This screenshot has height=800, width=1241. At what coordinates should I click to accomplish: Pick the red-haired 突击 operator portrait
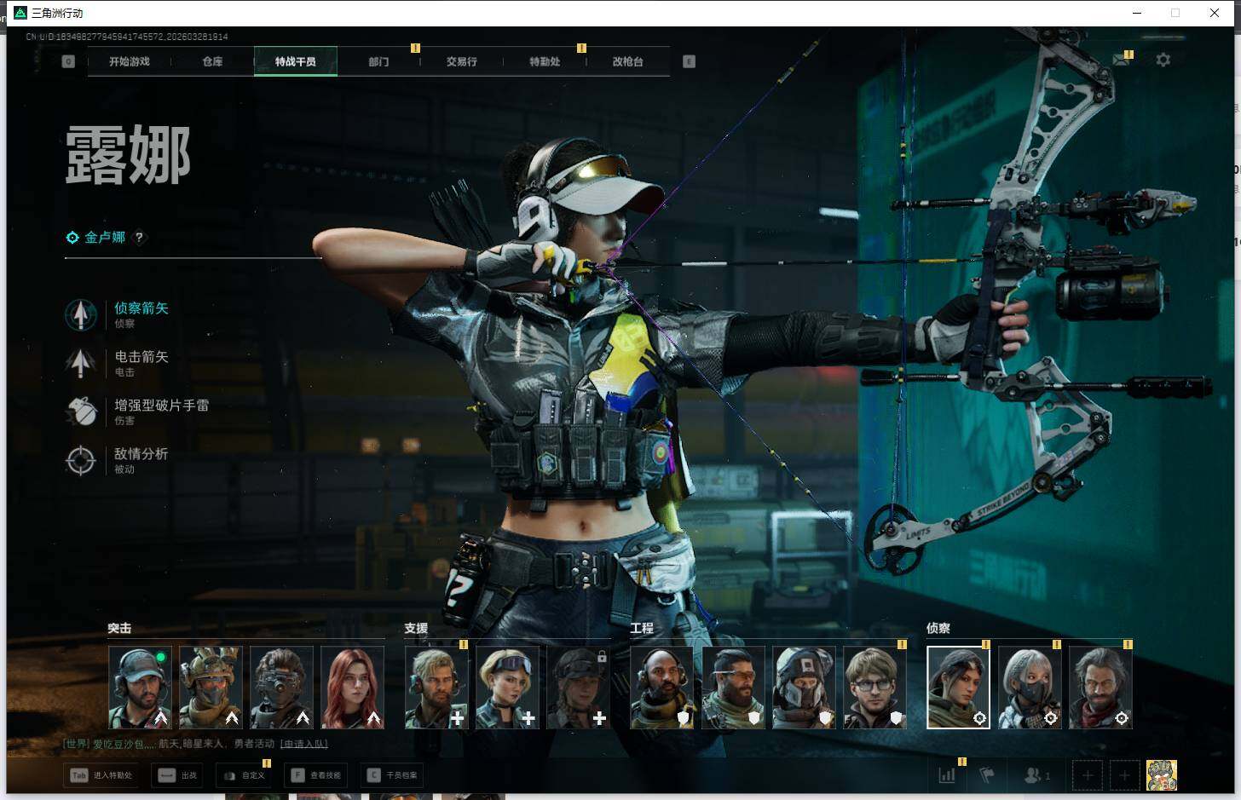352,687
